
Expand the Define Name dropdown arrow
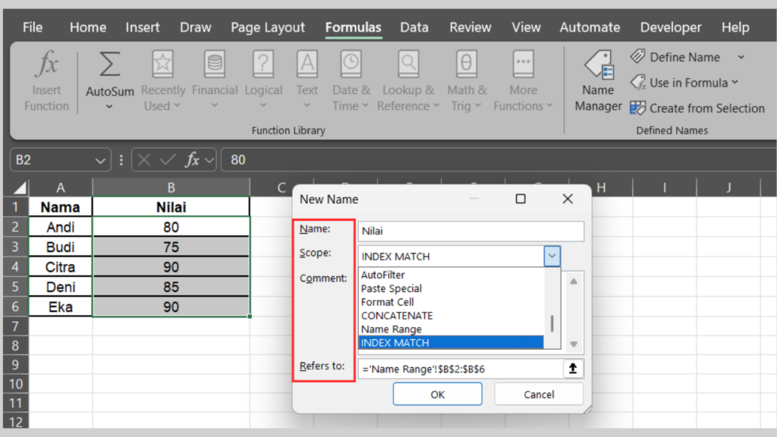tap(741, 58)
